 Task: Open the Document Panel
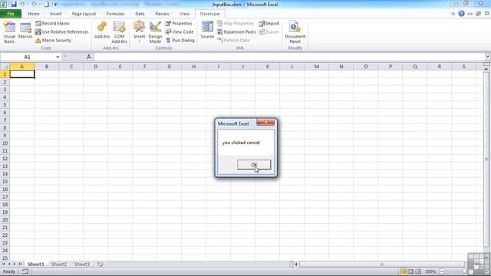point(295,32)
